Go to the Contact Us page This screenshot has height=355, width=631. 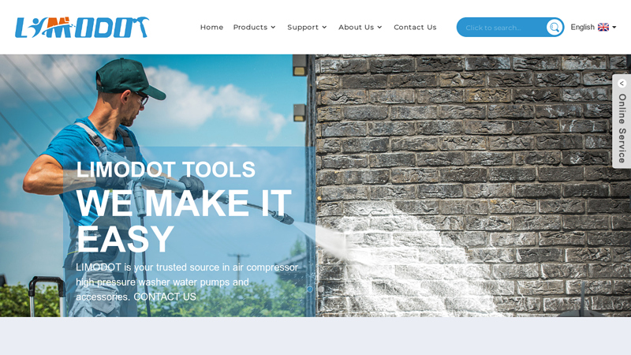(x=415, y=27)
